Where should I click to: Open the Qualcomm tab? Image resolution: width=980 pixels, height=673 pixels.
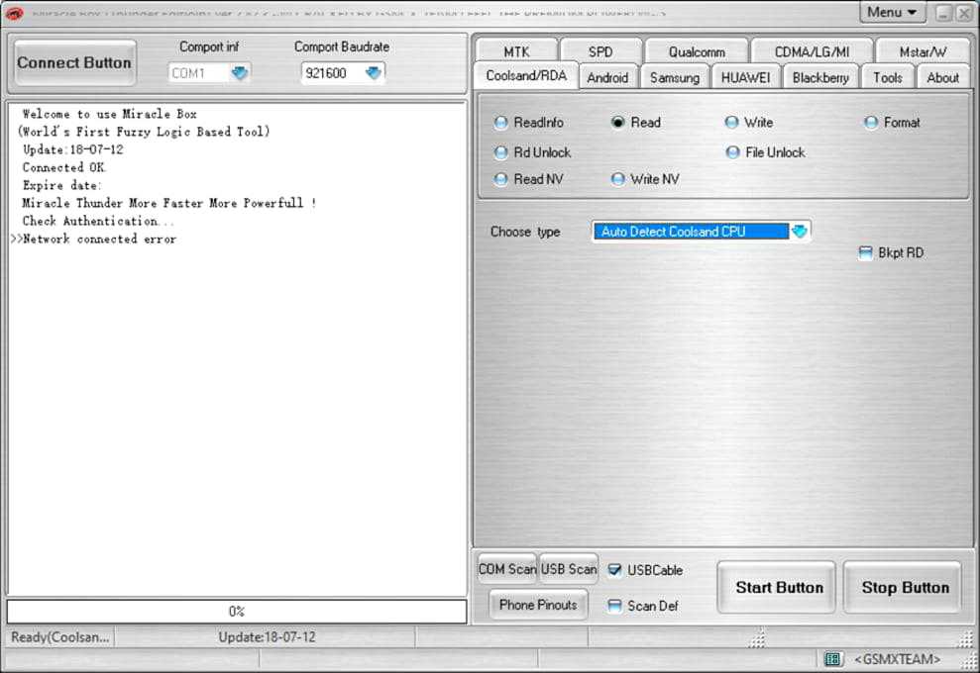[696, 51]
